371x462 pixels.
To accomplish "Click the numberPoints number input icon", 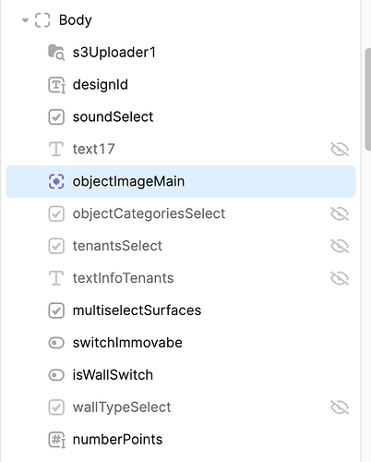I will click(56, 440).
